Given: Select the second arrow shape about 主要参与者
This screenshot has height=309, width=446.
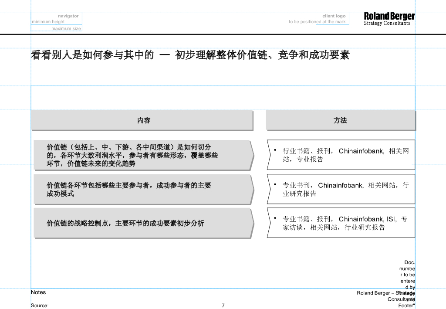Looking at the screenshot, I should click(144, 189).
